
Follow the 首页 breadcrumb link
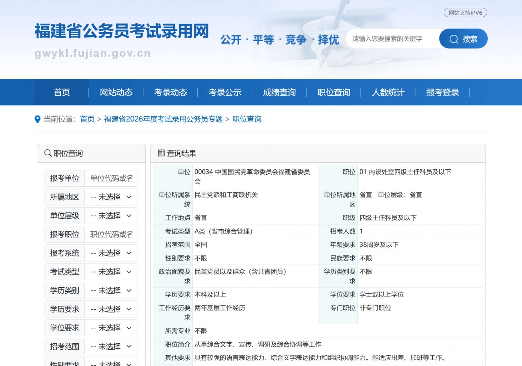[87, 119]
